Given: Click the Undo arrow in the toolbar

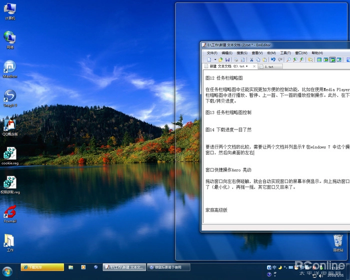Looking at the screenshot, I should click(273, 59).
